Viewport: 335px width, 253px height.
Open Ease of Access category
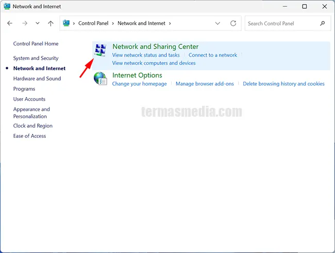point(29,136)
